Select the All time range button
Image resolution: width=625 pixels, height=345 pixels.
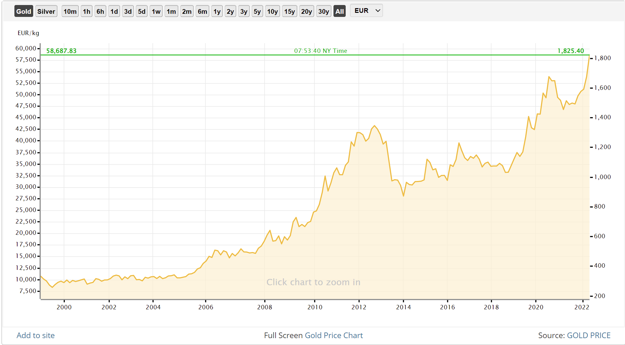[x=339, y=12]
